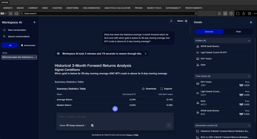Click the Gold entity icon
Screen dimensions: 257x139
198,65
